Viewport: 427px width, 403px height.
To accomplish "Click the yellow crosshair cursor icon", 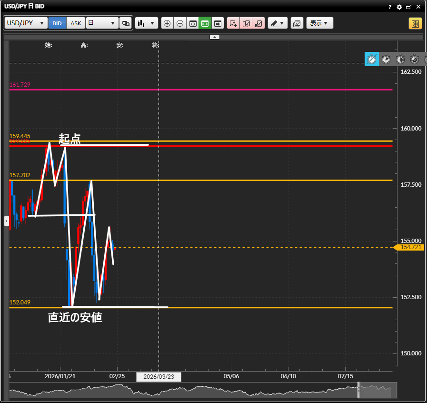I will 415,23.
